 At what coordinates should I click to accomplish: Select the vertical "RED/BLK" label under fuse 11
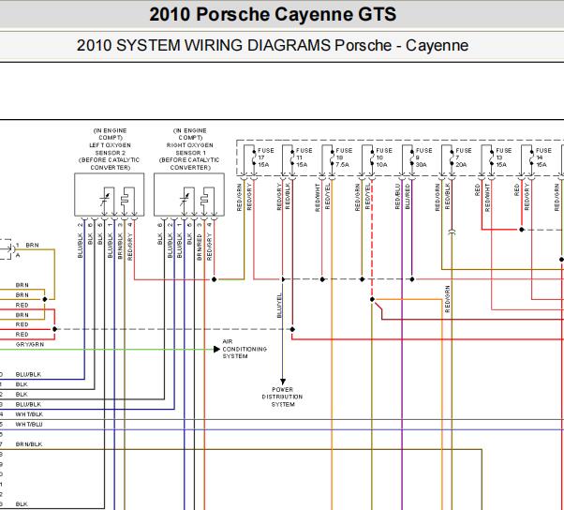coord(288,197)
